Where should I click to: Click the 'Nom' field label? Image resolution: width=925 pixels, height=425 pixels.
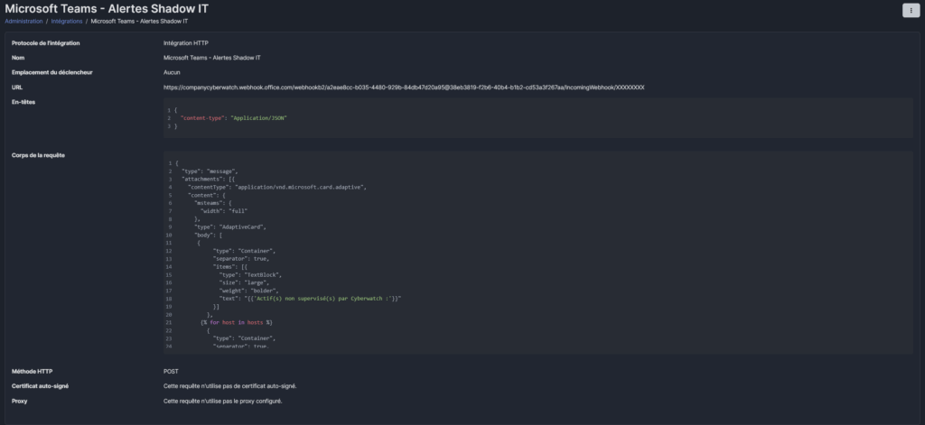click(x=18, y=58)
